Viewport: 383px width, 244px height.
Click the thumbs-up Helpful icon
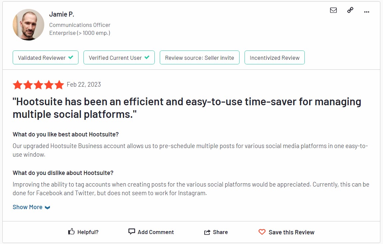(71, 232)
